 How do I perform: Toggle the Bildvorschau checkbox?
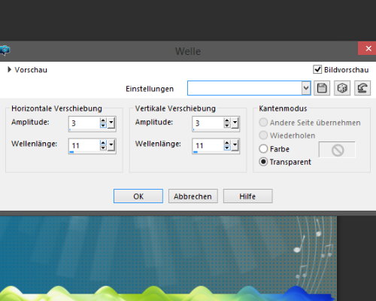[x=317, y=69]
